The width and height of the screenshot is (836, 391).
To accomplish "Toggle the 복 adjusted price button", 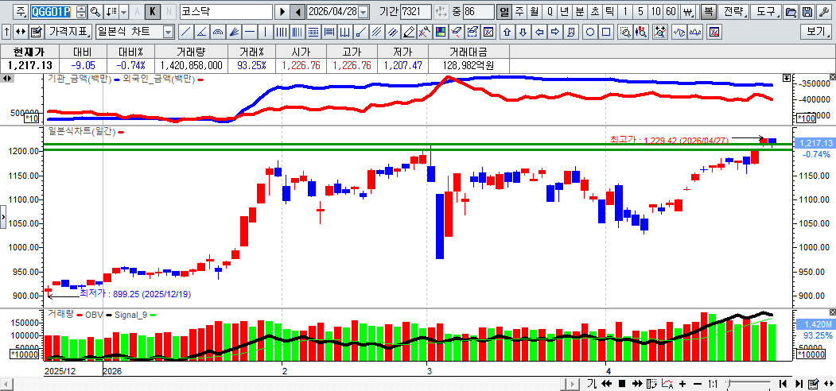I will (x=708, y=12).
